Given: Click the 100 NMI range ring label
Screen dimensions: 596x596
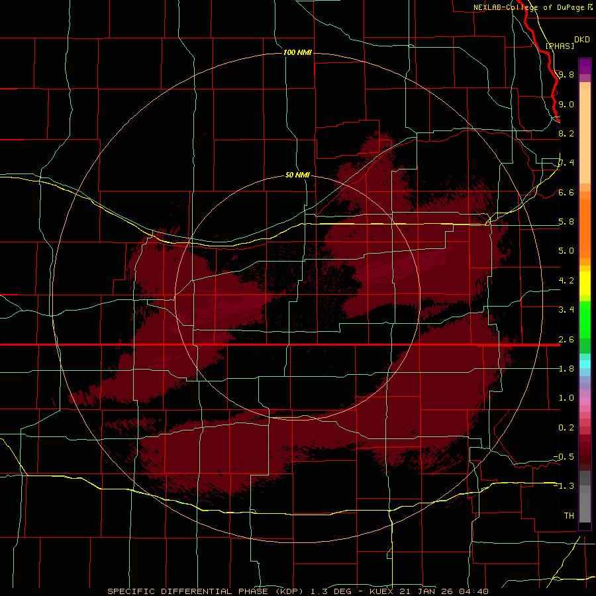Looking at the screenshot, I should (x=297, y=52).
